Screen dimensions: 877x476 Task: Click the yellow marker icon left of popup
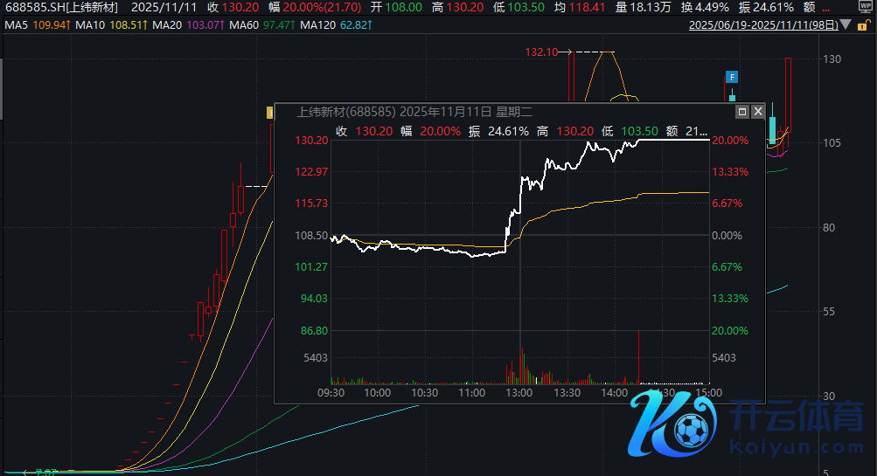click(270, 112)
